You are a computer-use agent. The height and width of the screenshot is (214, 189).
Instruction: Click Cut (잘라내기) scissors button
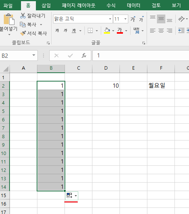[x=33, y=16]
